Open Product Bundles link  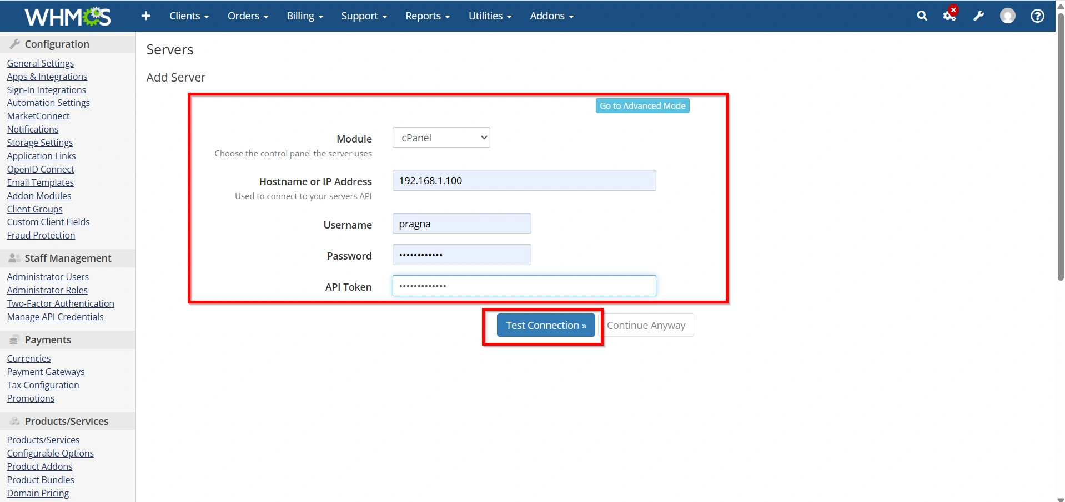click(41, 480)
